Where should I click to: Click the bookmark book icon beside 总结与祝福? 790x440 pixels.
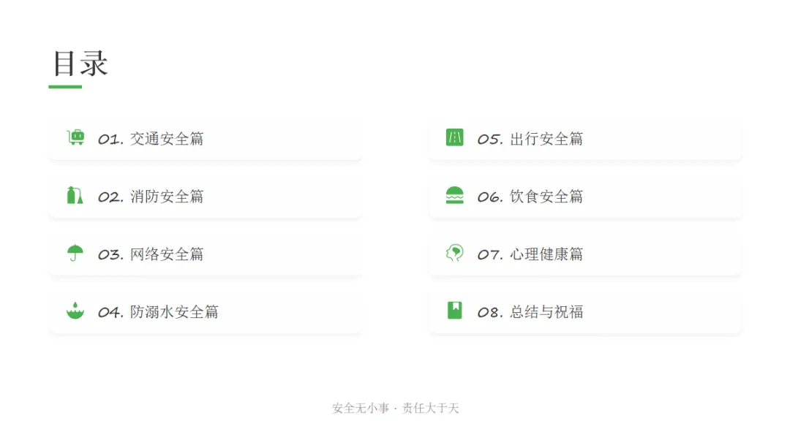coord(454,311)
